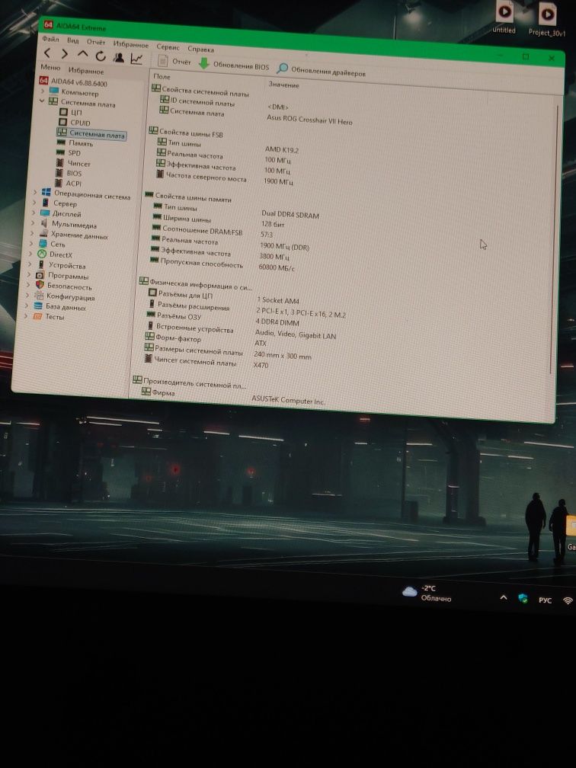Open Обновления BIOS in the toolbar
576x768 pixels.
pos(234,65)
